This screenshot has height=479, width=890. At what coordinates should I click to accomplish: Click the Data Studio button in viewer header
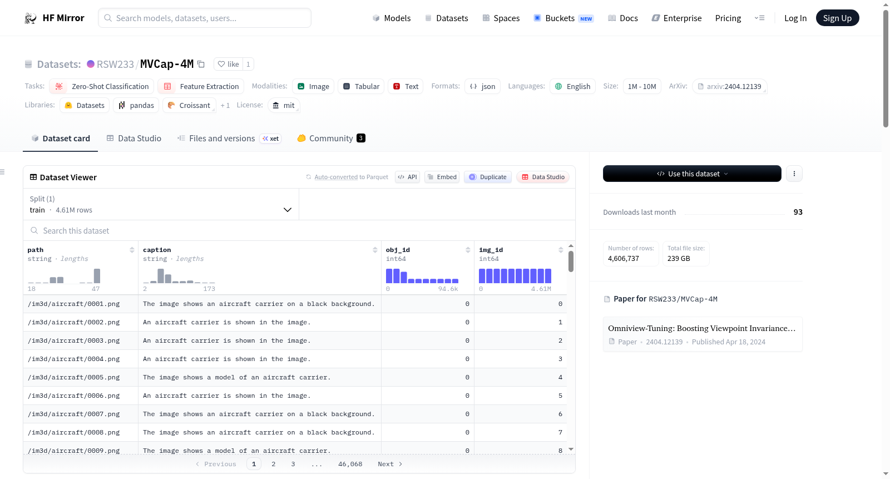[x=543, y=177]
